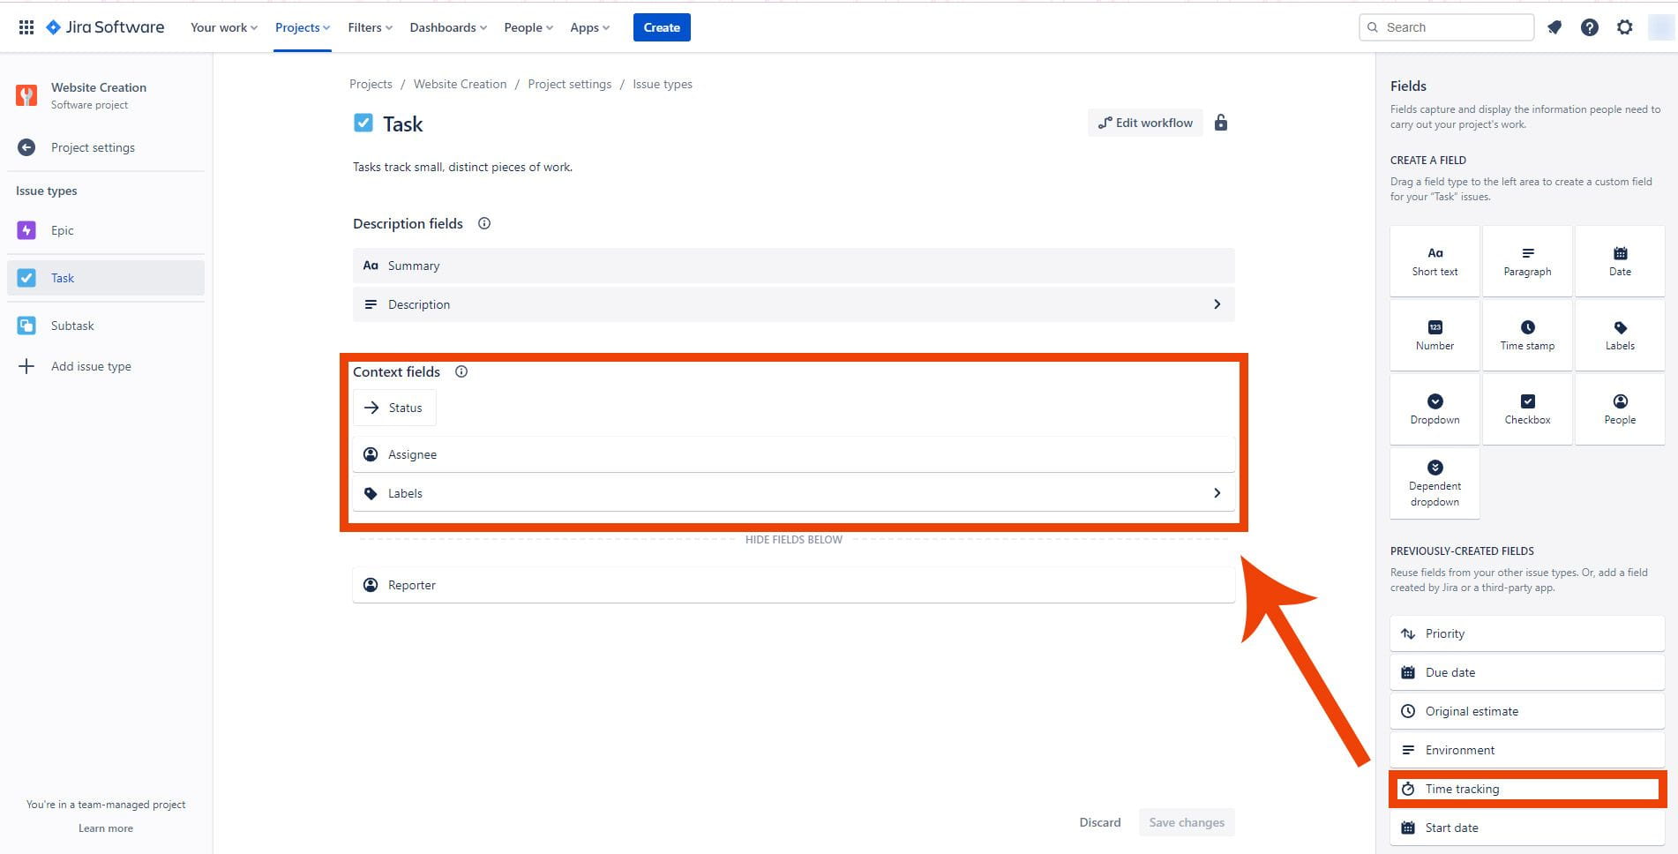The width and height of the screenshot is (1678, 854).
Task: Expand the Description field row
Action: tap(1217, 303)
